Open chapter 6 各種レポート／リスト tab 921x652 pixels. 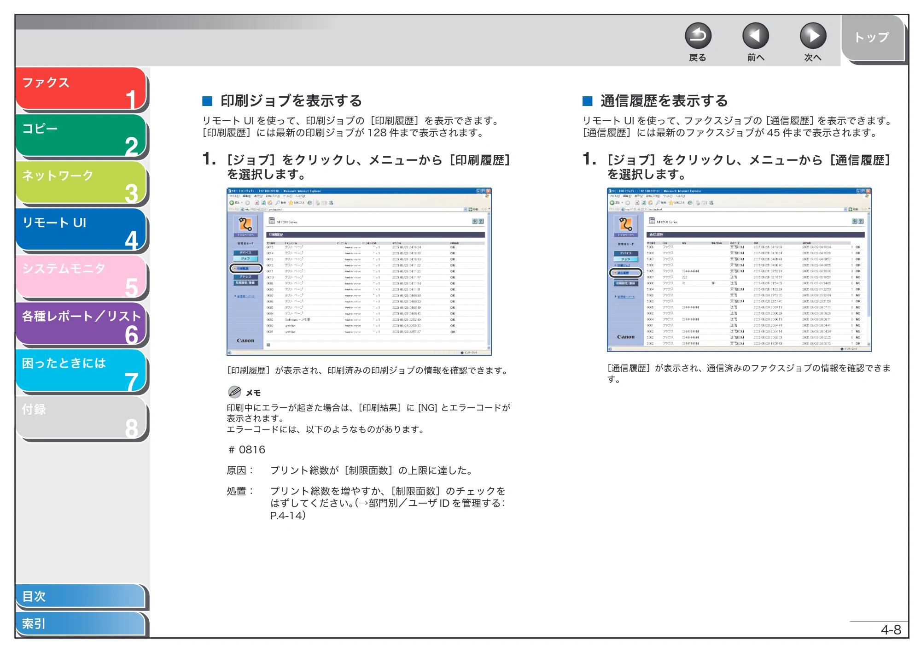(81, 323)
